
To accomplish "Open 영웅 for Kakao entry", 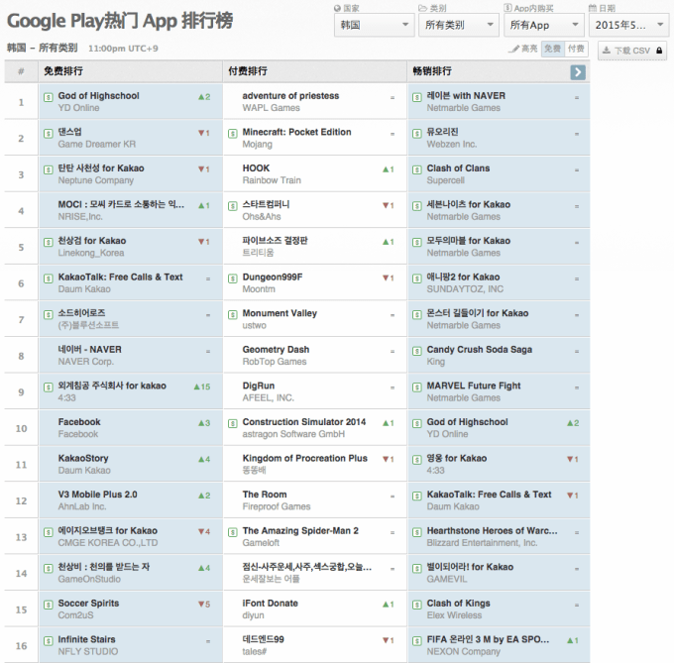I will 457,458.
